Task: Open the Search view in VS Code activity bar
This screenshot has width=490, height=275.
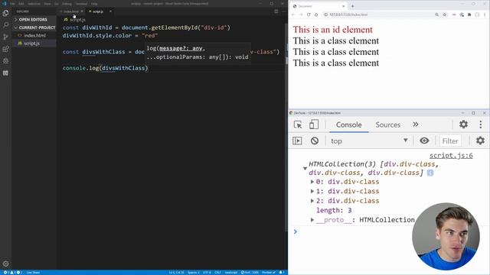Action: 5,24
